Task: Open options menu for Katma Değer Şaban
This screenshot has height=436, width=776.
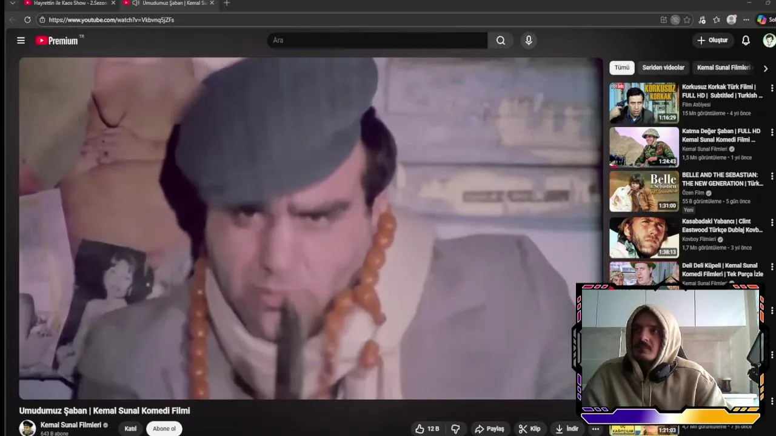Action: [x=772, y=132]
